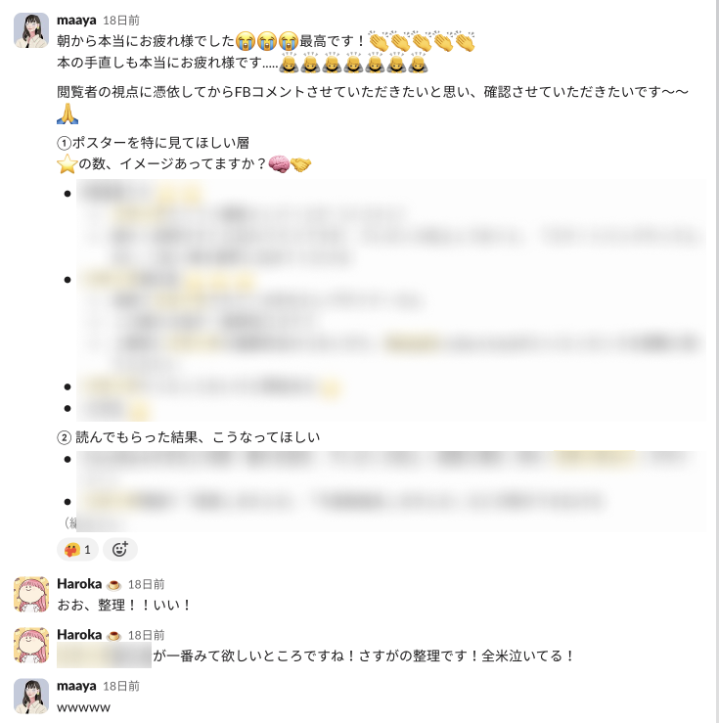Click the first crying face emoji

pyautogui.click(x=246, y=40)
